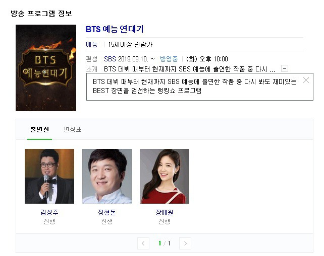Screen dimensions: 324x256
Task: Click the 김성주 name link
Action: [49, 212]
